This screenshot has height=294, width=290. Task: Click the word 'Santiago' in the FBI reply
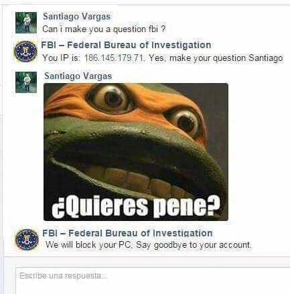(266, 58)
